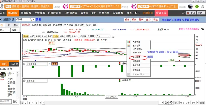The image size is (206, 105).
Task: Click the send message arrow icon
Action: 15,102
